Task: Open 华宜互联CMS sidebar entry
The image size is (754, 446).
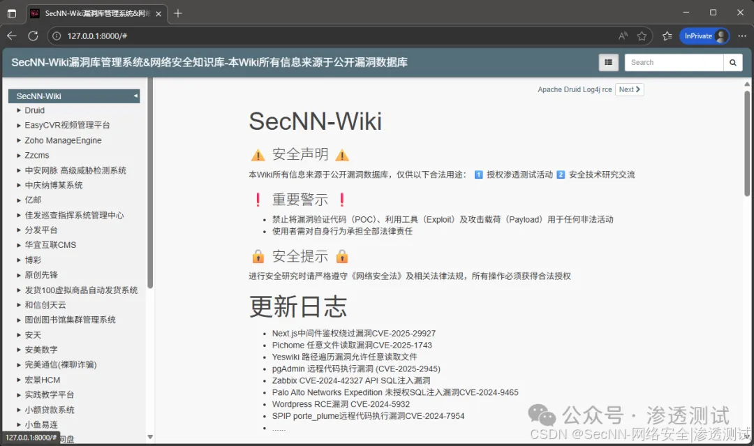Action: click(x=50, y=244)
